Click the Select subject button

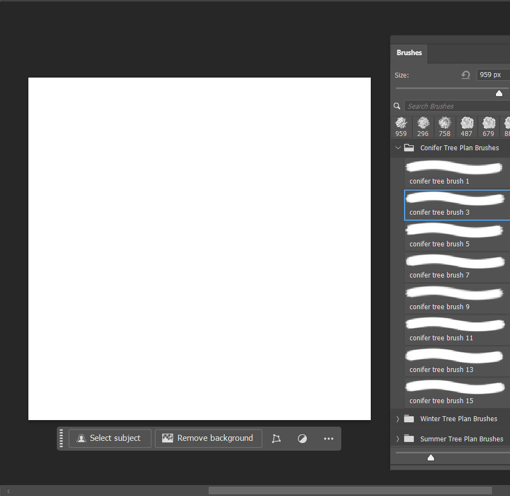[109, 439]
